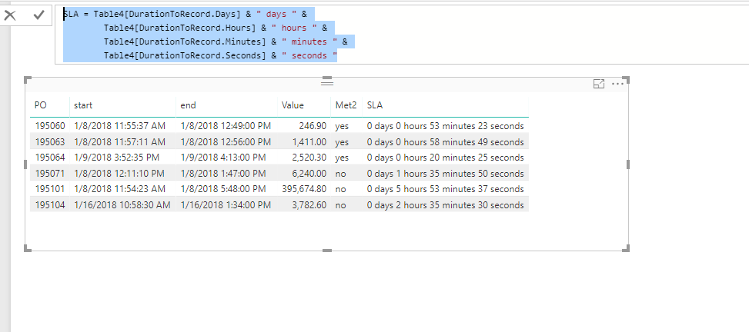Image resolution: width=749 pixels, height=332 pixels.
Task: Click start value 1/9/2018 3:52:35 PM
Action: [x=117, y=158]
